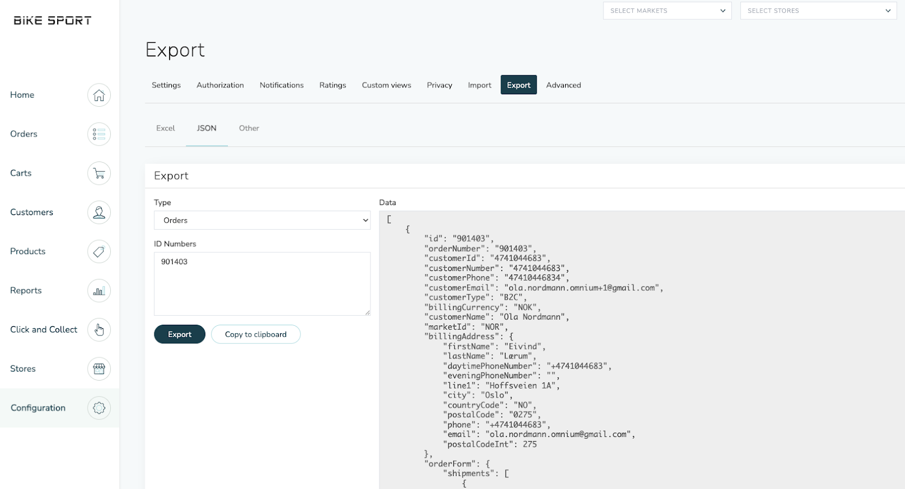
Task: Switch to the Excel sub-tab
Action: (x=166, y=128)
